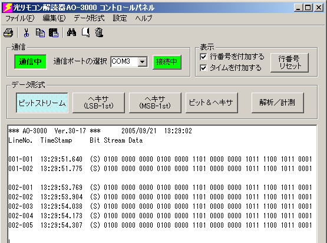327x243 pixels.
Task: Open the COM3 port dropdown arrow
Action: 143,62
